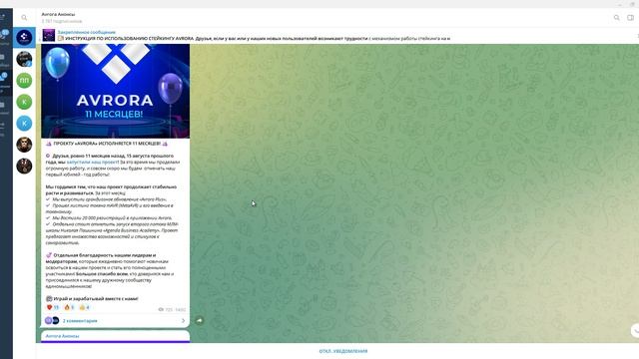Click the Avrora Анонсы name on the next post
This screenshot has height=359, width=639.
[62, 336]
